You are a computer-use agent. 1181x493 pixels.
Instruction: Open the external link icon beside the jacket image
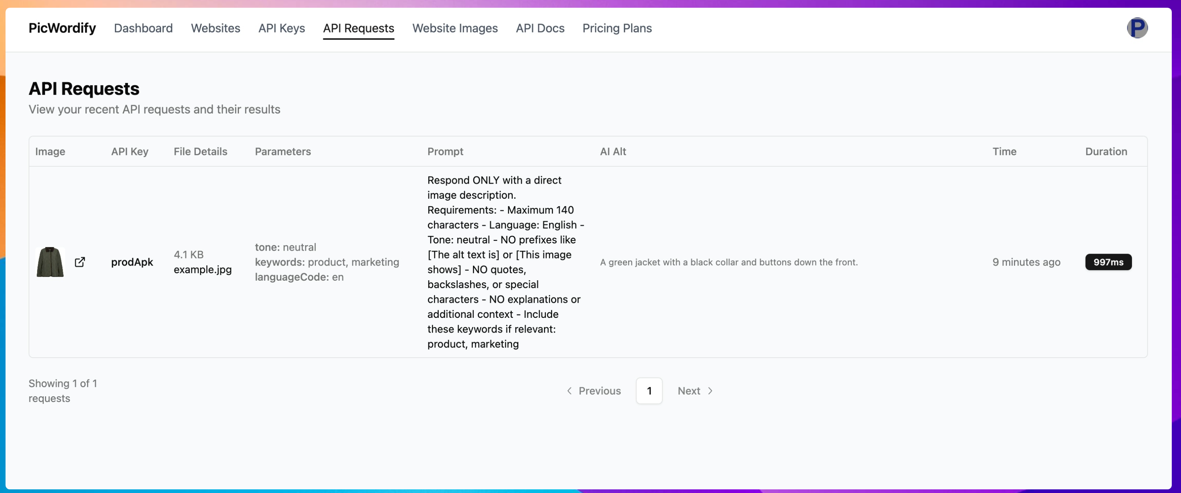[80, 262]
